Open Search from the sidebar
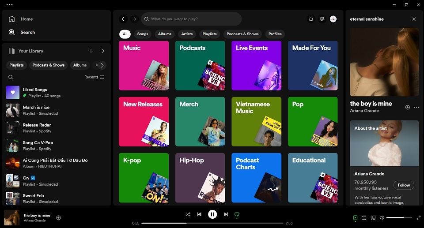This screenshot has height=228, width=424. [x=22, y=32]
